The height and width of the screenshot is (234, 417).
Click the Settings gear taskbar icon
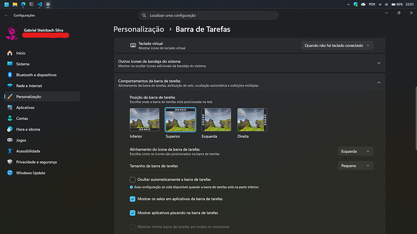coord(48,4)
